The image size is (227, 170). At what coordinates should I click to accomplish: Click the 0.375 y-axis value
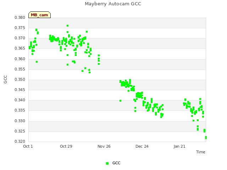tap(20, 28)
